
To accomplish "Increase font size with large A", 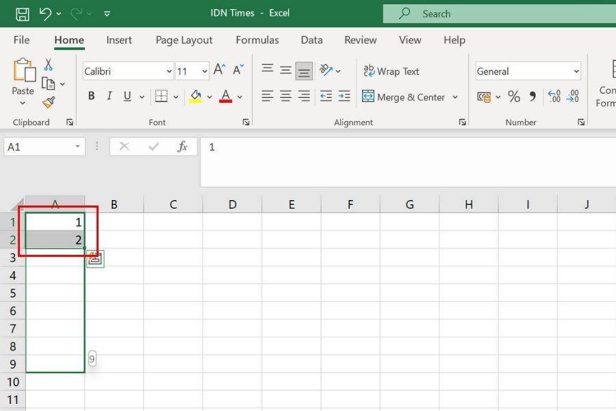I will 220,70.
